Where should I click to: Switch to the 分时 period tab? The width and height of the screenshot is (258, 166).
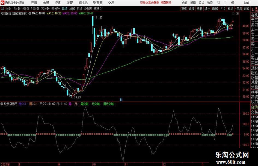coord(9,8)
